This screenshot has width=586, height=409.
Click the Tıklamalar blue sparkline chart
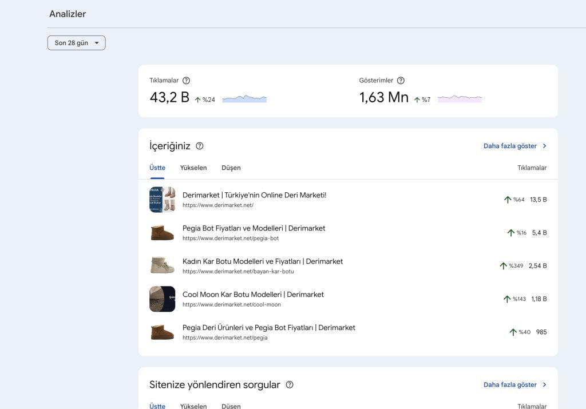tap(244, 99)
